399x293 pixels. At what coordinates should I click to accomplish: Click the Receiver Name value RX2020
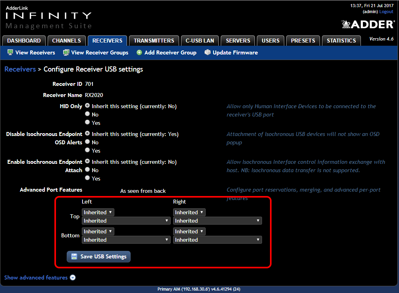tap(94, 95)
